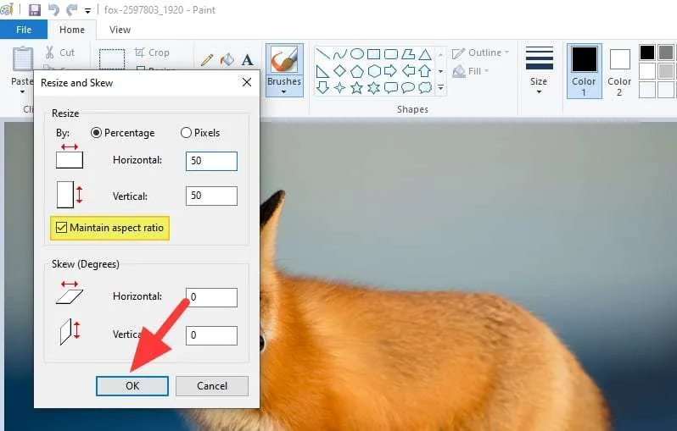Screen dimensions: 677x431
Task: Pick the Right triangle shape
Action: coord(322,70)
